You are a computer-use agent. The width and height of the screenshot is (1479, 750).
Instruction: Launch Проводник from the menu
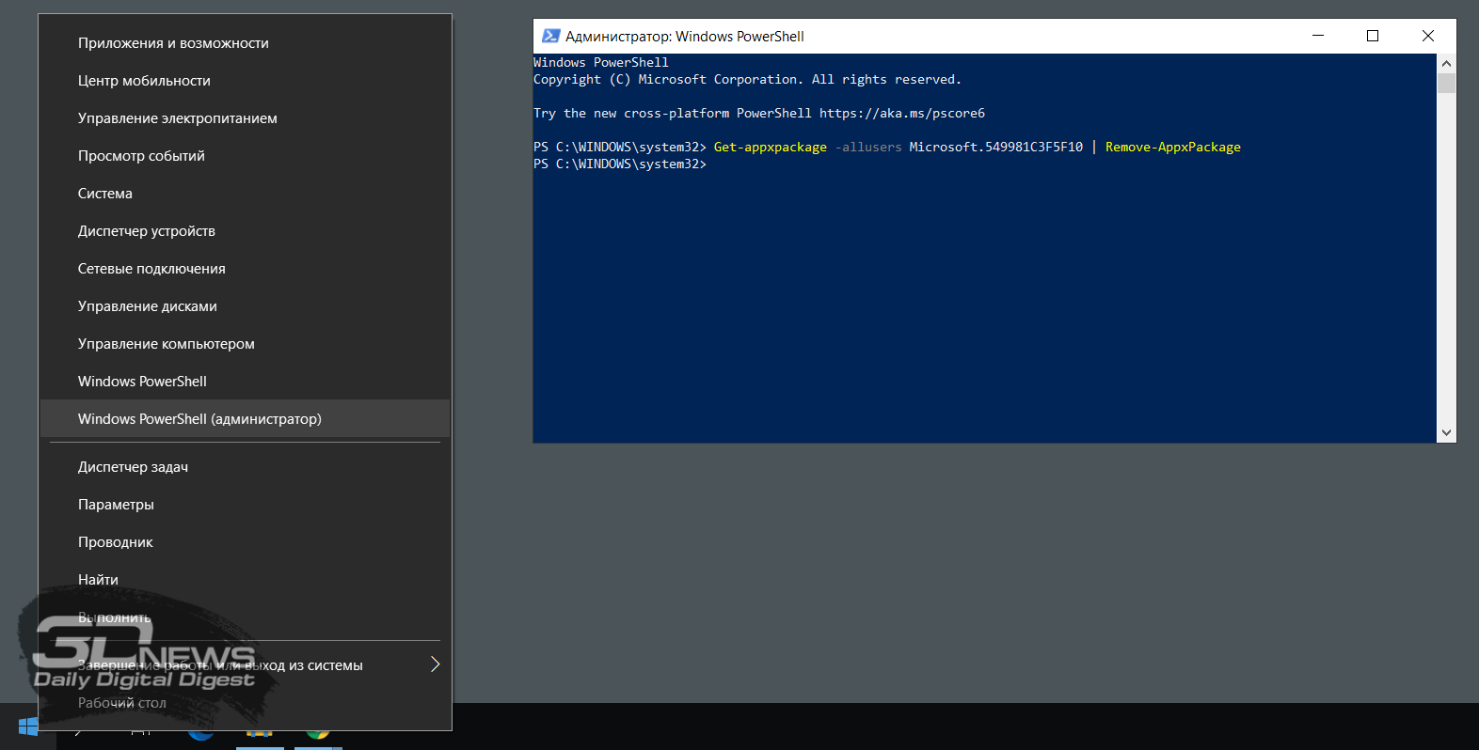[x=245, y=542]
